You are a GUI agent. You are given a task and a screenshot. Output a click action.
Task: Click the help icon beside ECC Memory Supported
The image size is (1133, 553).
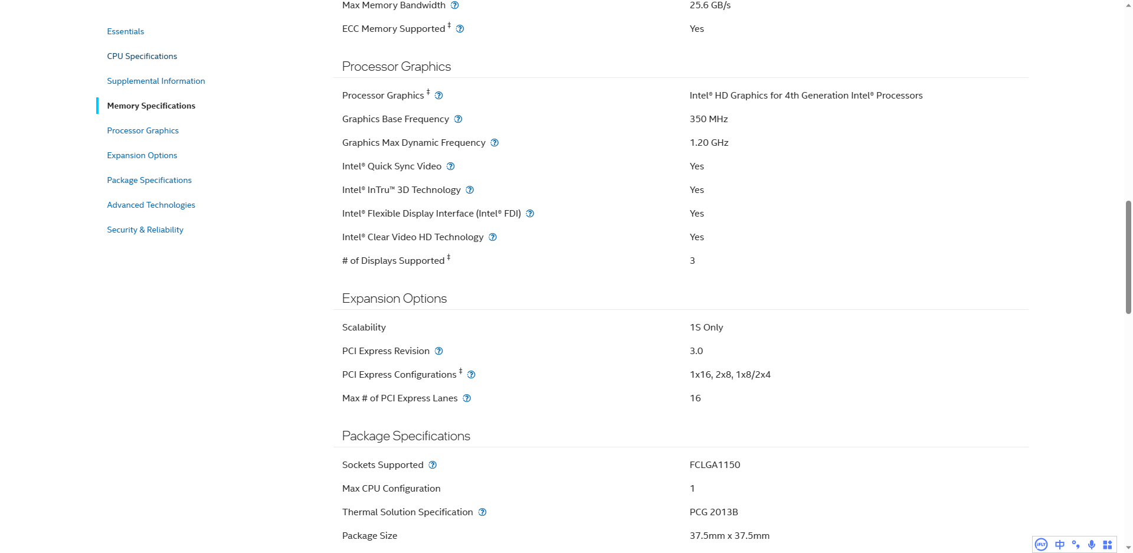tap(460, 29)
